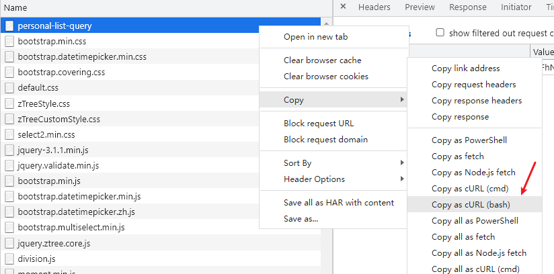Click the bootstrap.min.css file icon

coord(9,42)
